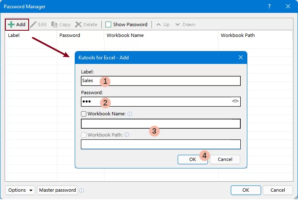Click into the Label input field
The image size is (298, 200).
click(x=161, y=81)
